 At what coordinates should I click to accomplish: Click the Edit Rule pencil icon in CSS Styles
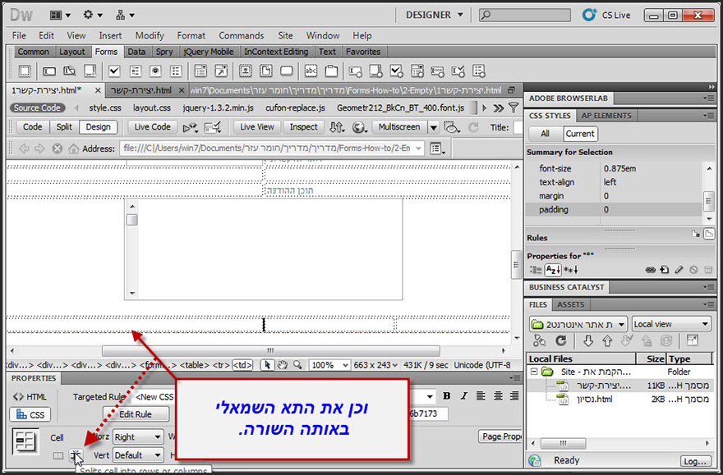point(679,268)
